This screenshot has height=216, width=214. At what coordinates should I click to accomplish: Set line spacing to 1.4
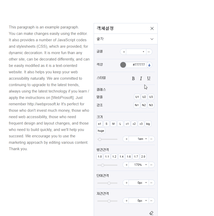pos(121,157)
